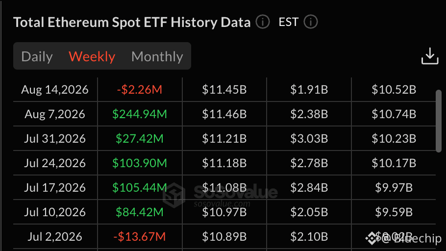
Task: Click the SoSoValue watermark logo
Action: pos(174,195)
